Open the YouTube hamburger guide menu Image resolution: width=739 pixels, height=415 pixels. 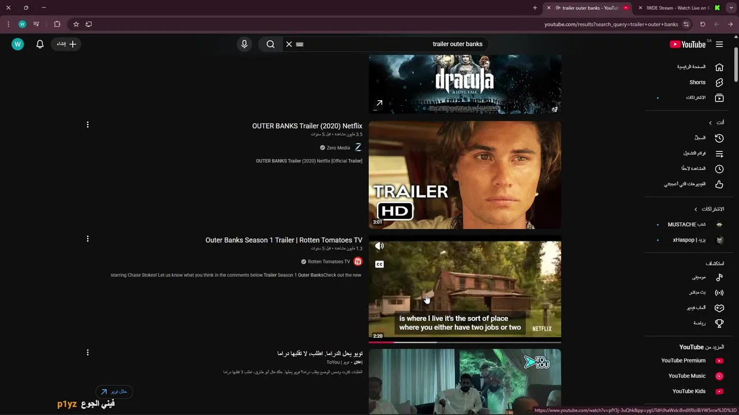pos(719,44)
